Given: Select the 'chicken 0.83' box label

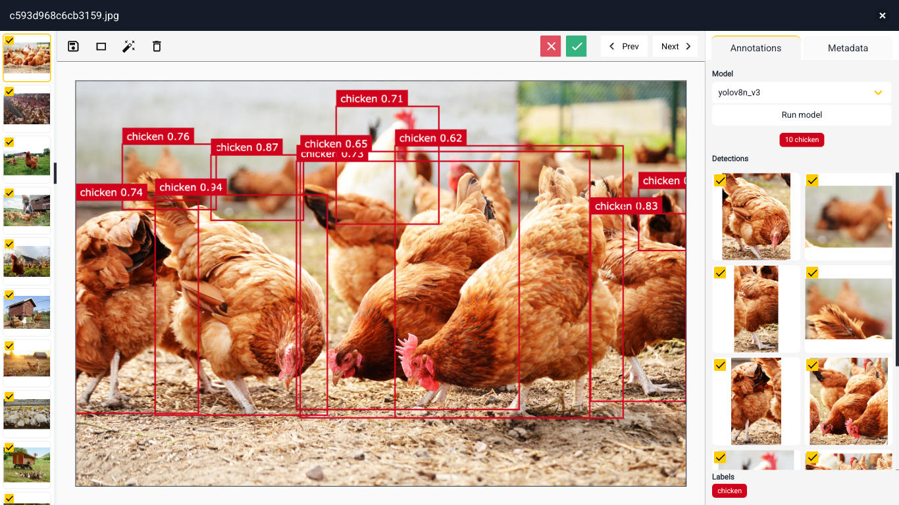Looking at the screenshot, I should (x=626, y=206).
